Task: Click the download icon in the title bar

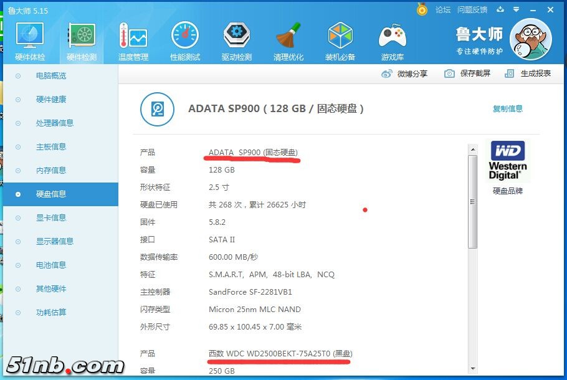Action: [501, 10]
